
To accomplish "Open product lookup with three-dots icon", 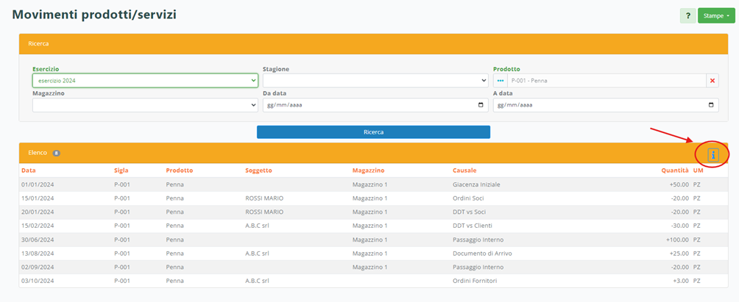I will click(x=501, y=81).
